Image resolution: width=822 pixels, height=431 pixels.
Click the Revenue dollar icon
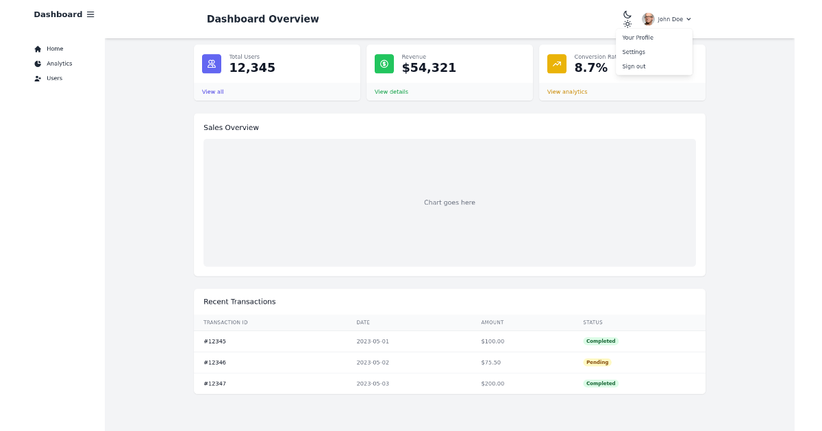pyautogui.click(x=384, y=63)
